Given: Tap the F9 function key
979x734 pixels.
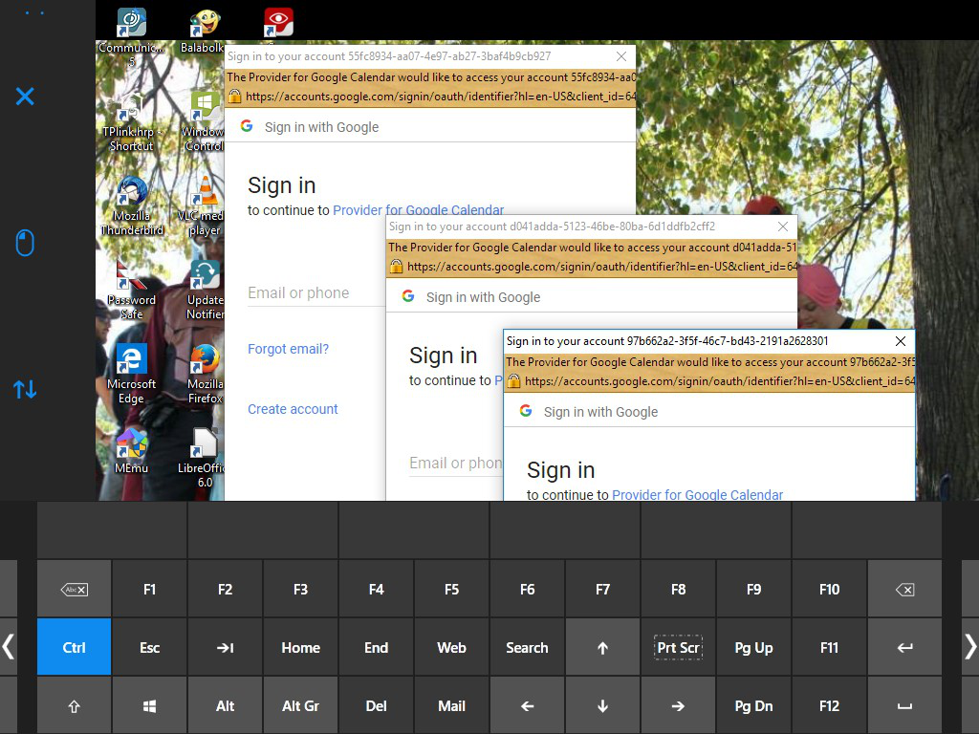Looking at the screenshot, I should point(753,589).
